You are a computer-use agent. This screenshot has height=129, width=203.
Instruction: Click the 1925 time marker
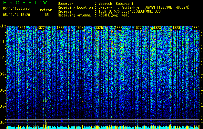[x=99, y=28]
